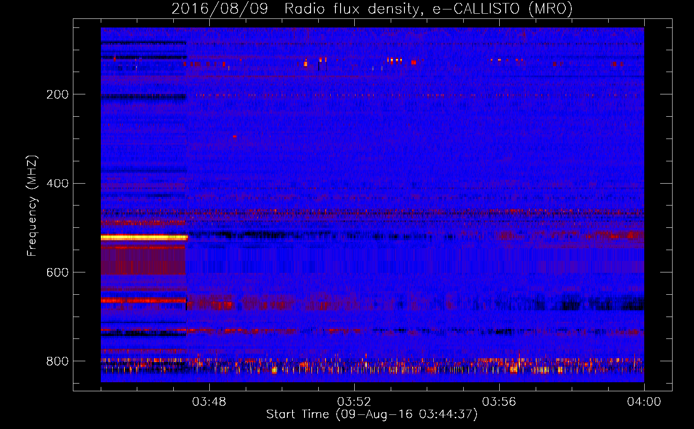694x429 pixels.
Task: Click the 'Start Time (09-Aug-16 03:44:37)' label
Action: click(x=372, y=414)
